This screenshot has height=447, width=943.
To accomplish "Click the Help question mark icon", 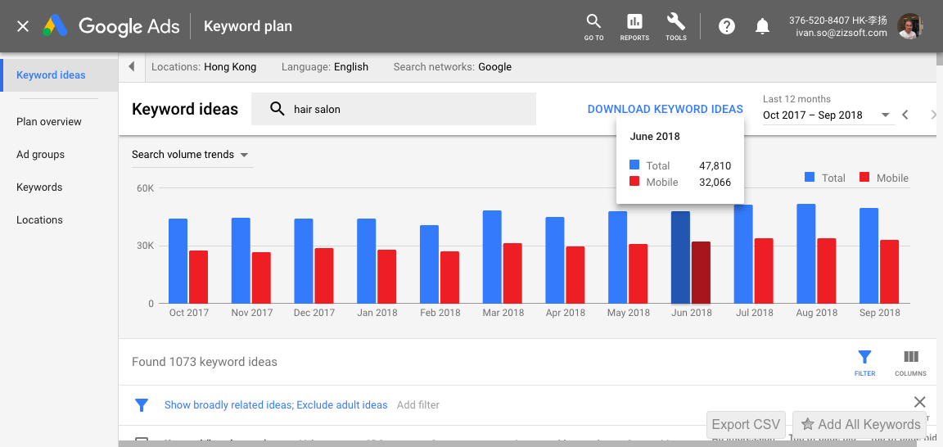I will pyautogui.click(x=726, y=26).
